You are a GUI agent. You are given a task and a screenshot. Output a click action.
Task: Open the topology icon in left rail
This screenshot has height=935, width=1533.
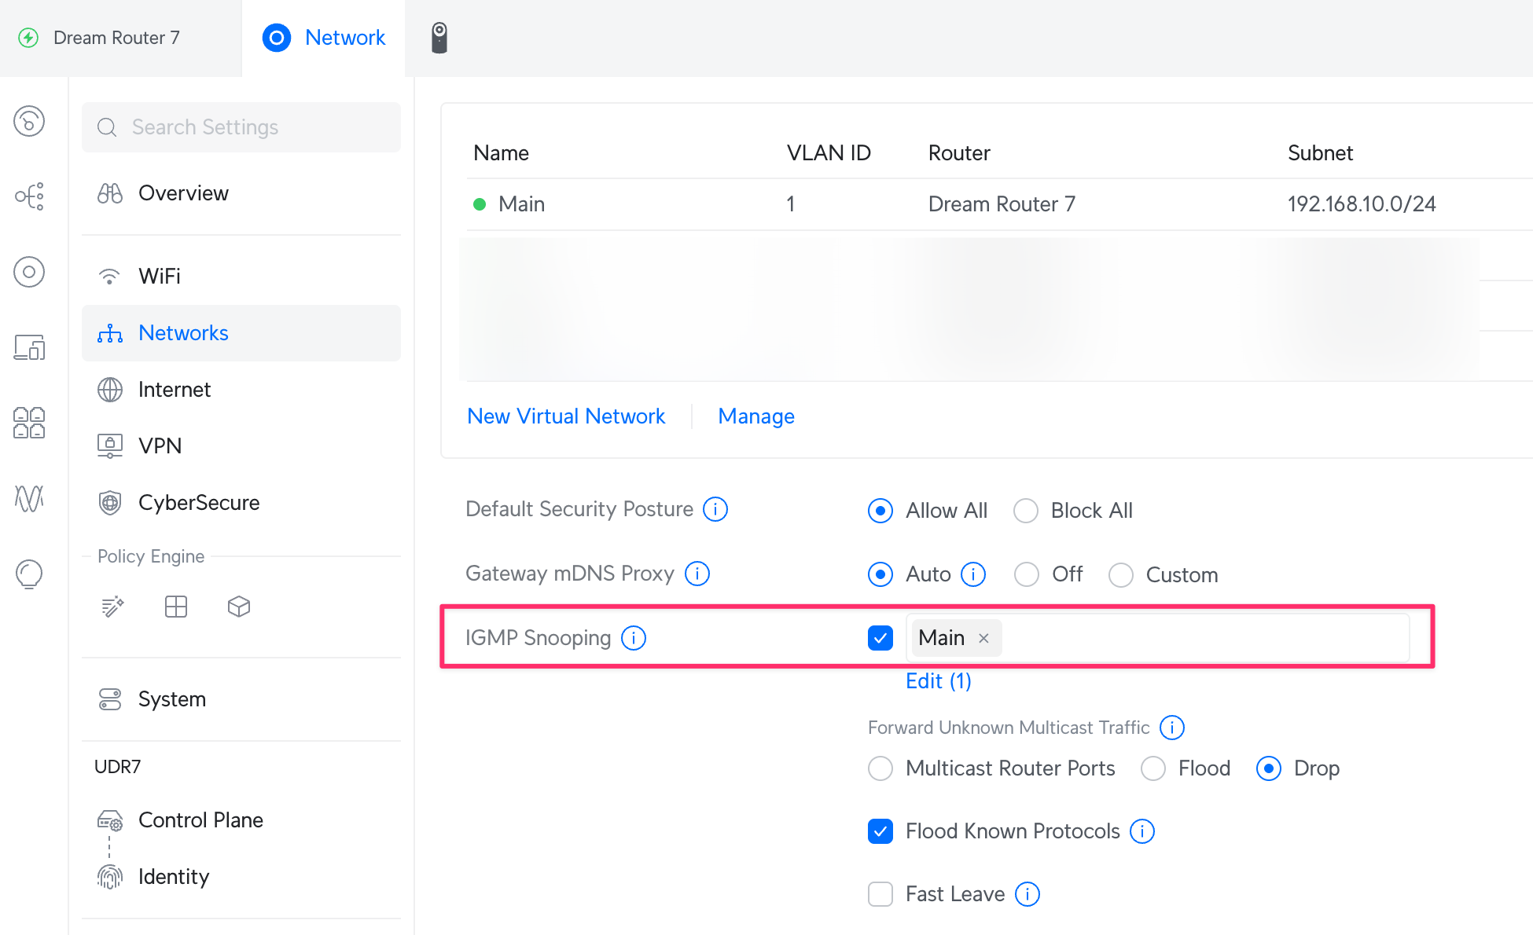(29, 196)
